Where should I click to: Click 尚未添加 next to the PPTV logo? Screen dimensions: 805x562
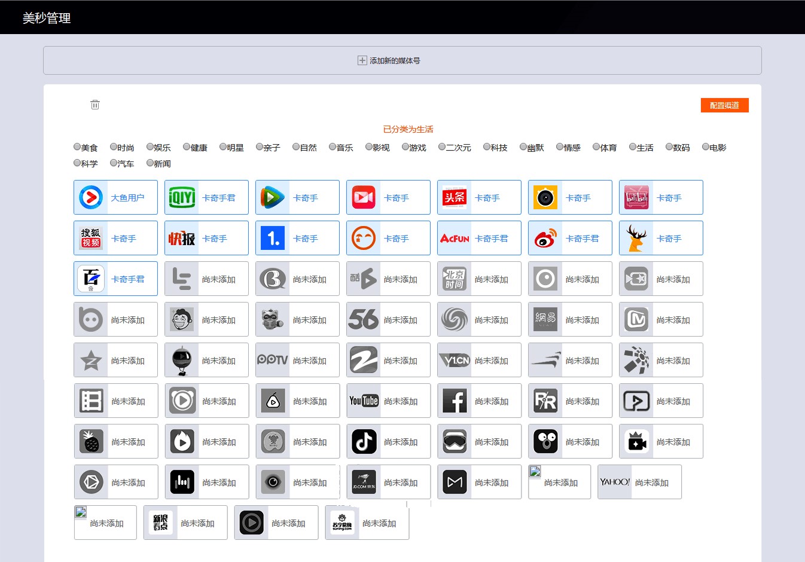pos(309,361)
